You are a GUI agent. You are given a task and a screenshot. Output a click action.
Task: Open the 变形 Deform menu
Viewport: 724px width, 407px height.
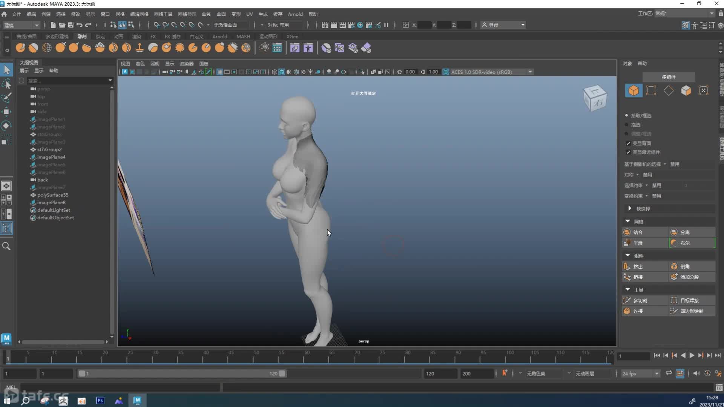pyautogui.click(x=236, y=14)
